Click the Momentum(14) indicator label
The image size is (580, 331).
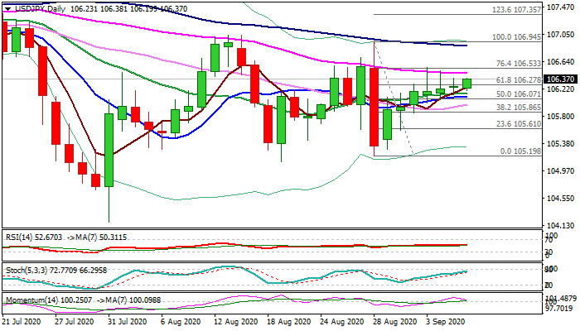pyautogui.click(x=31, y=300)
